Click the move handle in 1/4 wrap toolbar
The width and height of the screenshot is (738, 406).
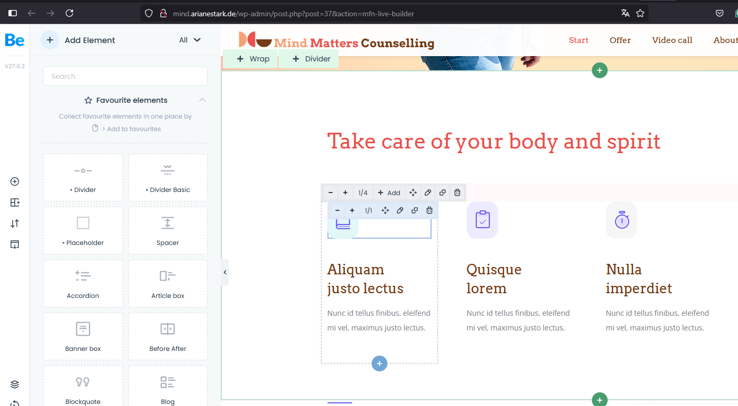point(413,193)
